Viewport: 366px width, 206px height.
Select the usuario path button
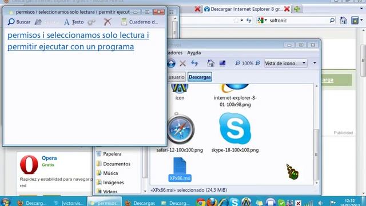[x=176, y=77]
